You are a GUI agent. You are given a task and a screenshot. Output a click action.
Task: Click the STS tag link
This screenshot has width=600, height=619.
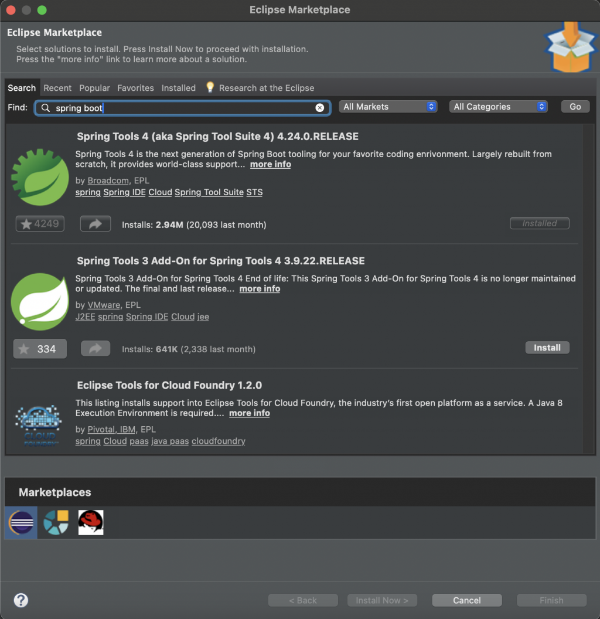pyautogui.click(x=255, y=192)
